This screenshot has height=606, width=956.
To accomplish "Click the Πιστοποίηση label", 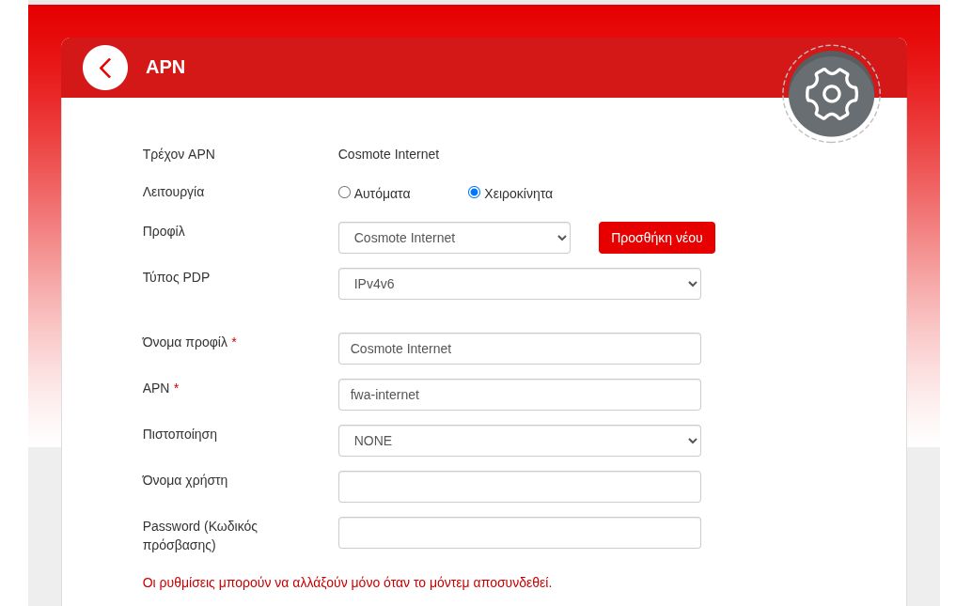I will pos(180,434).
